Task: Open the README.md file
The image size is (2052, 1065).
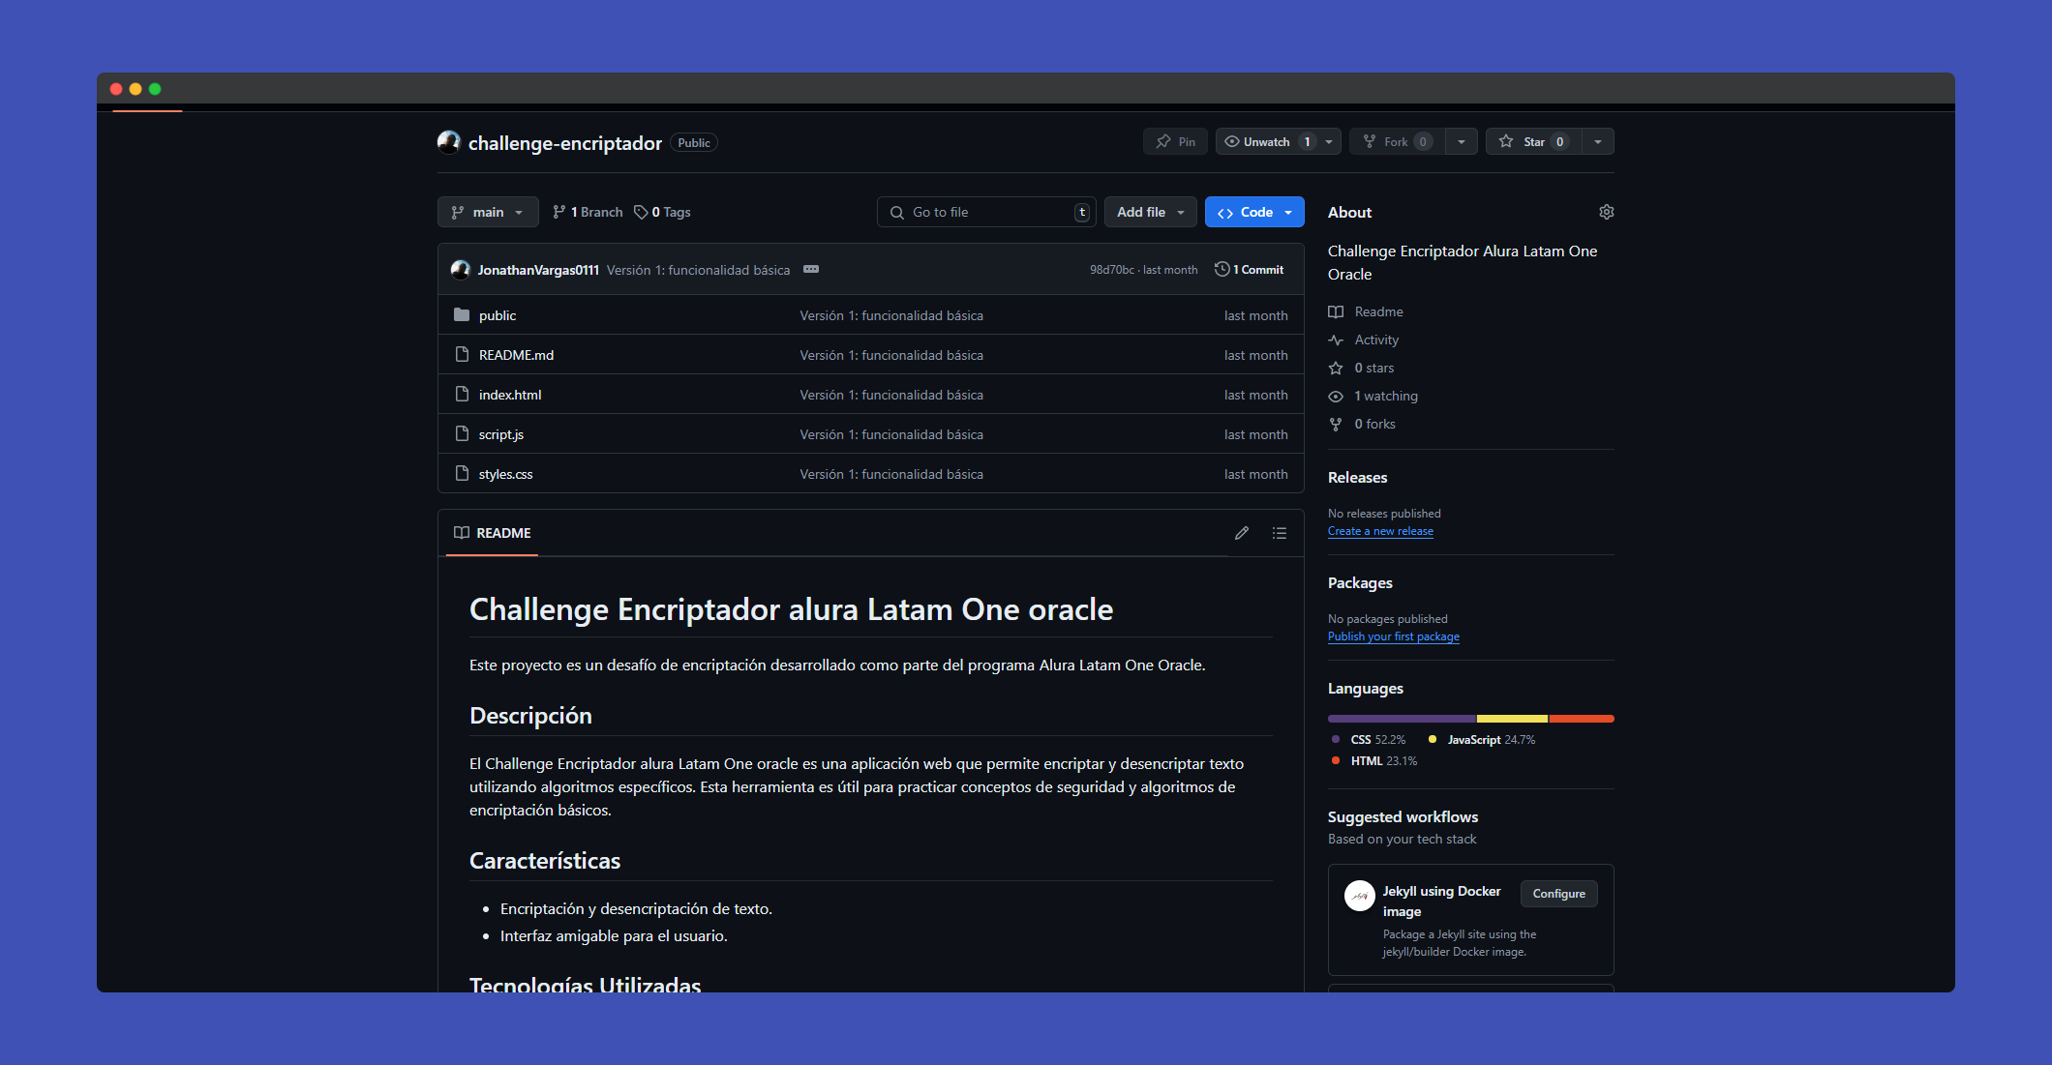Action: (x=516, y=355)
